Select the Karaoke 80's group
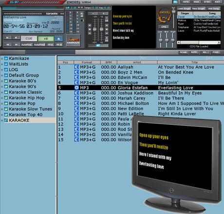 [x=20, y=81]
